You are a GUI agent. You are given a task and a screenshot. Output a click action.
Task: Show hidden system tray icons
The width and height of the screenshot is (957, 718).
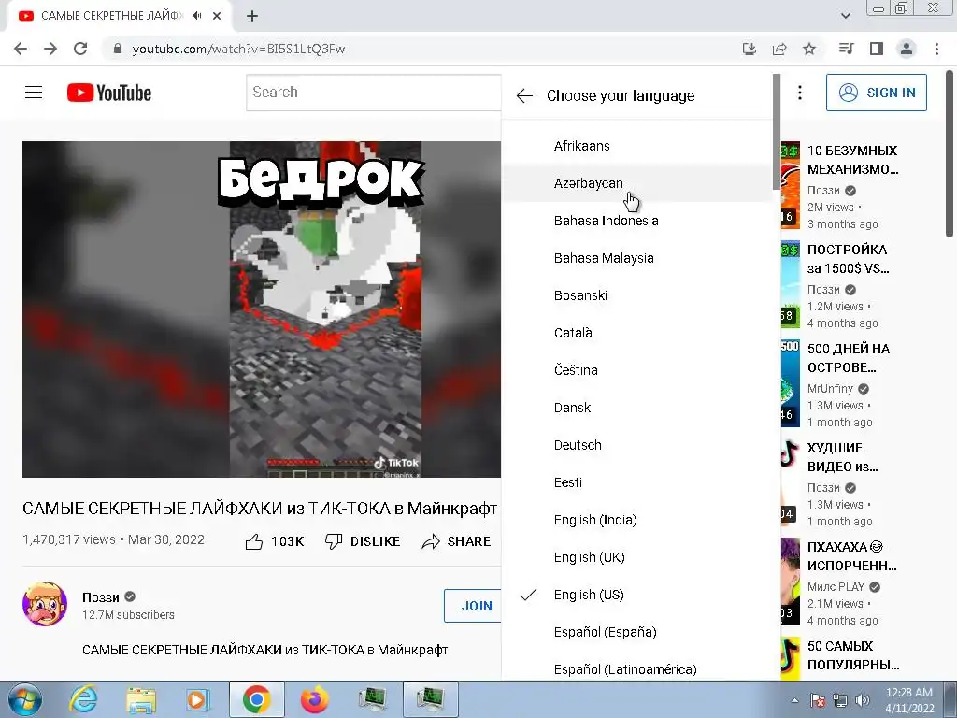(794, 700)
